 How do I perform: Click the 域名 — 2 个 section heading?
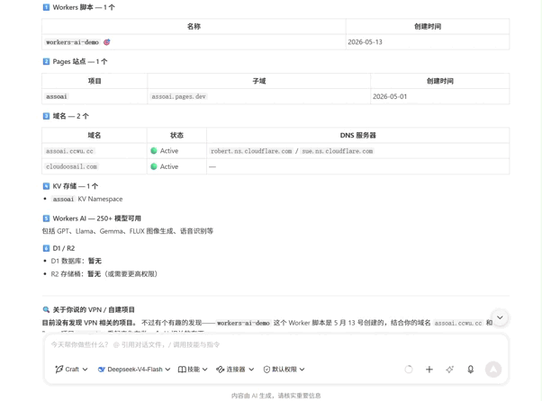click(66, 116)
